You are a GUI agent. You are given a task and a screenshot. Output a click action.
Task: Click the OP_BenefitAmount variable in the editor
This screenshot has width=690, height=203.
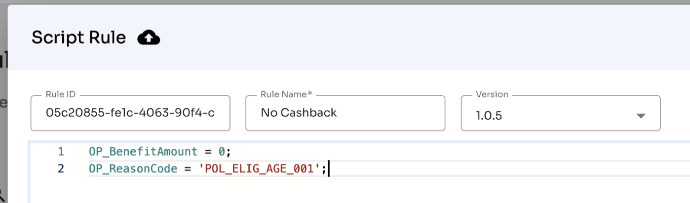click(143, 151)
